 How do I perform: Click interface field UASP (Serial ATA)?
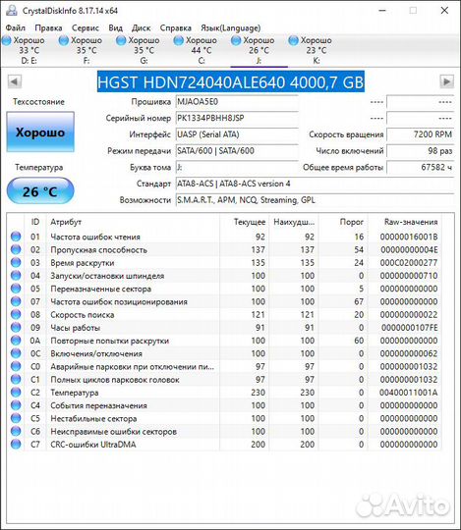237,134
